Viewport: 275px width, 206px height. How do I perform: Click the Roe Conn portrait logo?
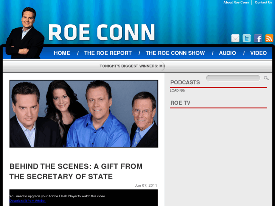point(25,33)
